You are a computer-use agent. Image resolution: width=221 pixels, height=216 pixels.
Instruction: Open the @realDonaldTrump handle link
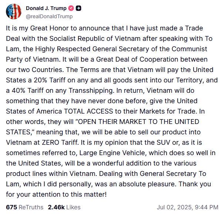(49, 17)
